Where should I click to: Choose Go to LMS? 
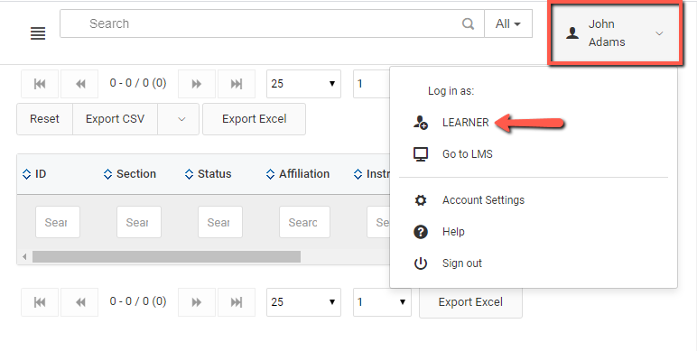coord(467,154)
